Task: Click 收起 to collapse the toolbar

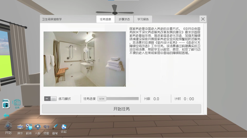Action: coord(64,127)
